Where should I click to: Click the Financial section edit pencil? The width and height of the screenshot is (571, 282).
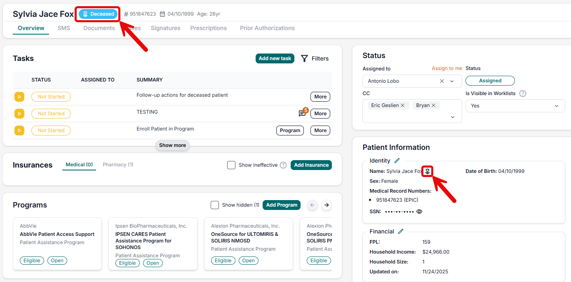[401, 231]
